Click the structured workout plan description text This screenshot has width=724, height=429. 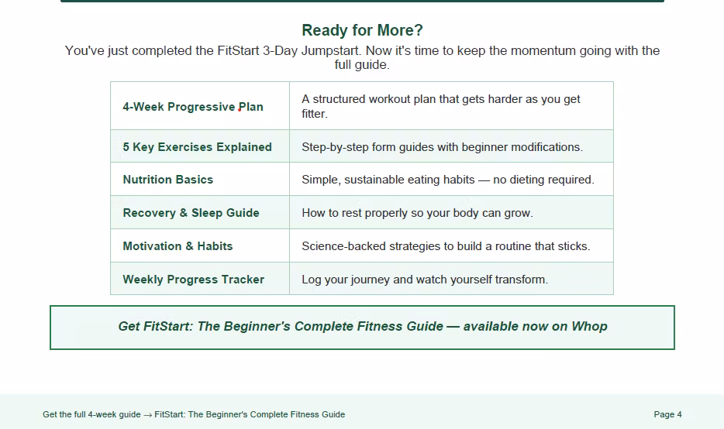[441, 106]
